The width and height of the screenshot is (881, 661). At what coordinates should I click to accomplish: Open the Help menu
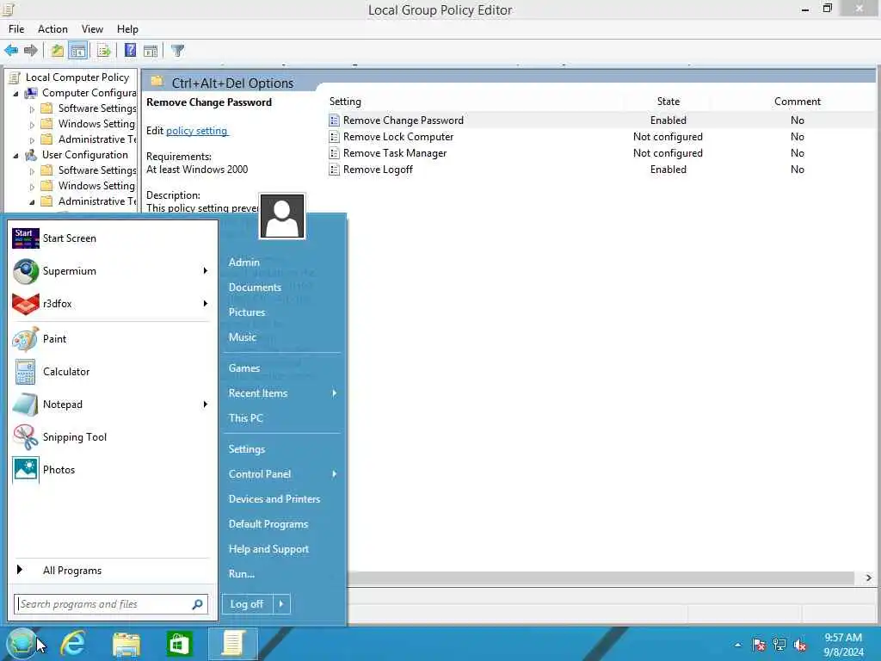pos(127,29)
